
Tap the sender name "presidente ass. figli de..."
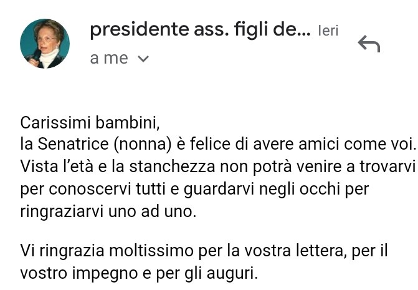point(200,29)
